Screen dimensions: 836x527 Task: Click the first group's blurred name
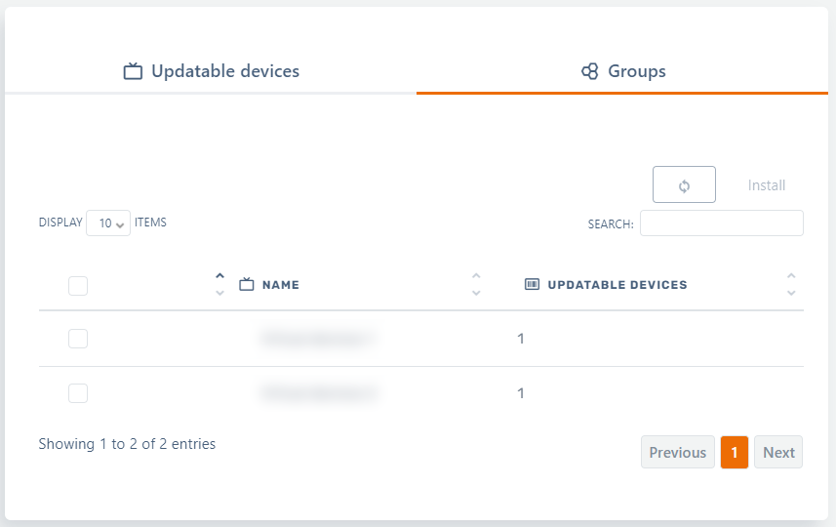tap(318, 339)
